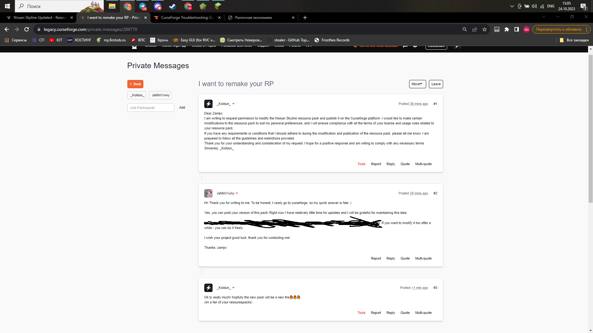Select participant _Koldun_ tag
Image resolution: width=593 pixels, height=333 pixels.
(x=137, y=95)
